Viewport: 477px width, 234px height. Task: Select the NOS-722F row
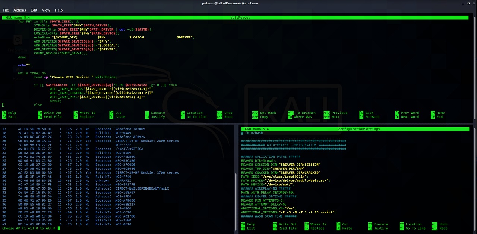tap(67, 145)
